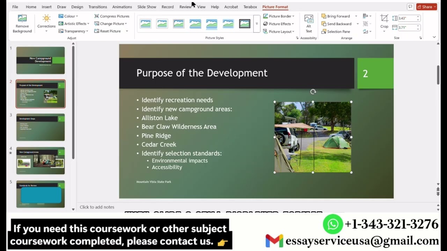Open the Rotate objects menu
The width and height of the screenshot is (447, 251).
click(367, 31)
